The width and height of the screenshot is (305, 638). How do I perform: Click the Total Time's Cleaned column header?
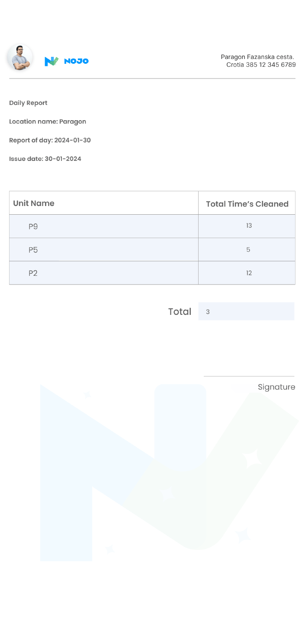247,204
